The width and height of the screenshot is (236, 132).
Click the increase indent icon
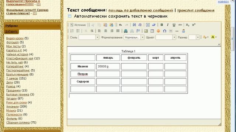pos(92,31)
